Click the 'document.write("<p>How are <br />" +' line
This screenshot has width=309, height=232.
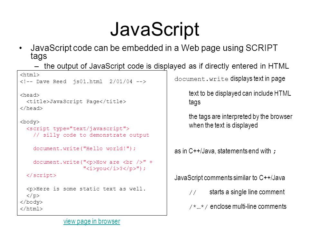pos(93,162)
